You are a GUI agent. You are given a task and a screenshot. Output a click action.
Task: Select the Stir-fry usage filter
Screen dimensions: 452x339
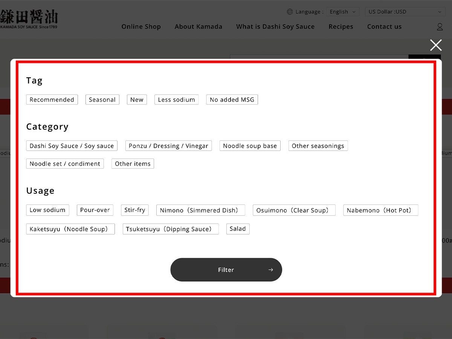click(135, 210)
